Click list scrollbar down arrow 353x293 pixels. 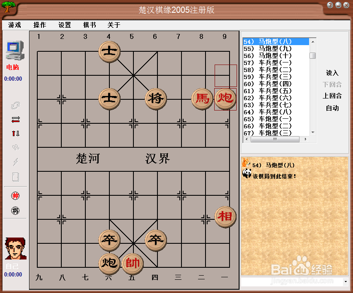click(x=313, y=132)
